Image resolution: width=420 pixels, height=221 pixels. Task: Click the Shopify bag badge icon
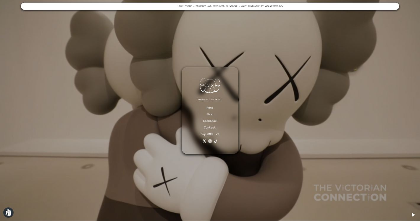coord(8,212)
